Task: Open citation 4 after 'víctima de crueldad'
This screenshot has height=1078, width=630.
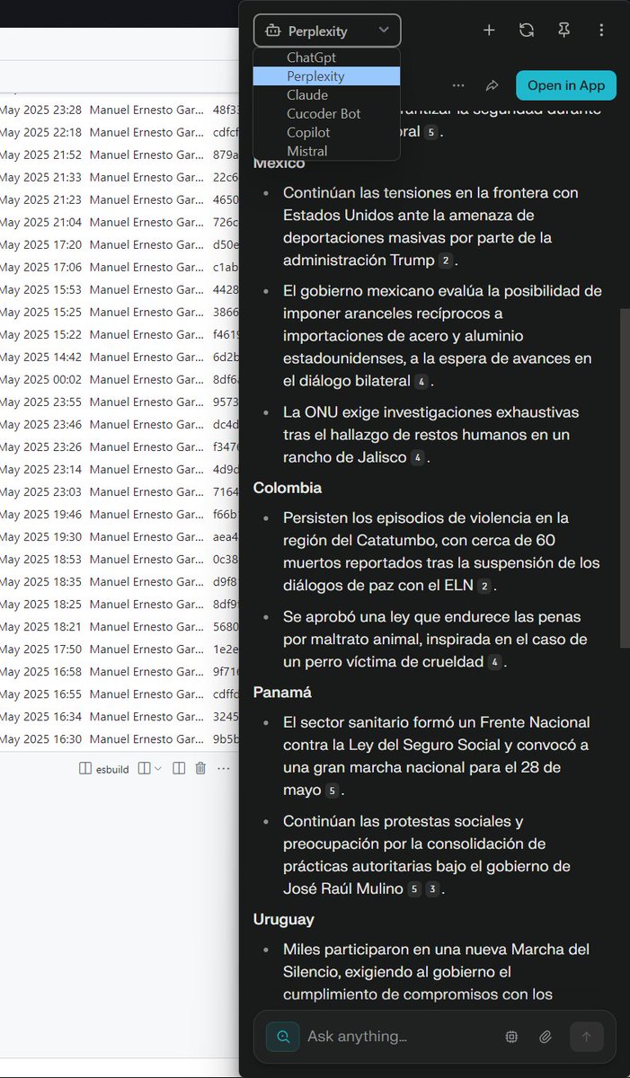Action: (495, 663)
